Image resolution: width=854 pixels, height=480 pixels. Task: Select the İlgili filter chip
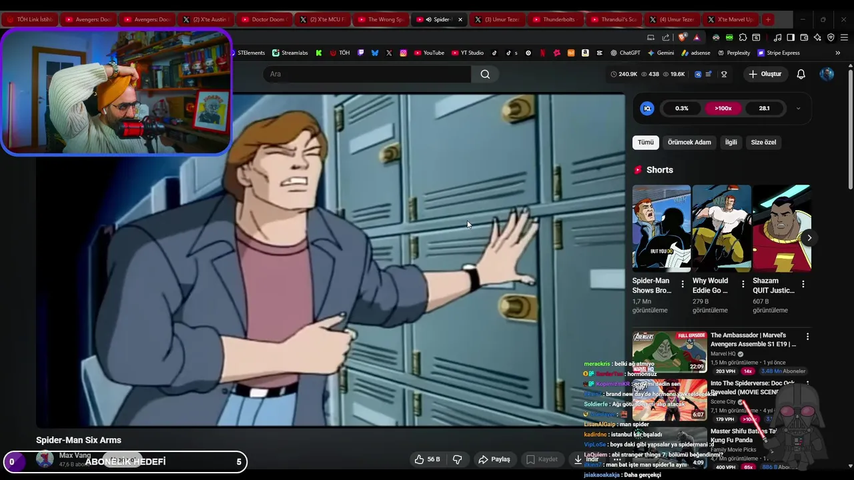[731, 142]
